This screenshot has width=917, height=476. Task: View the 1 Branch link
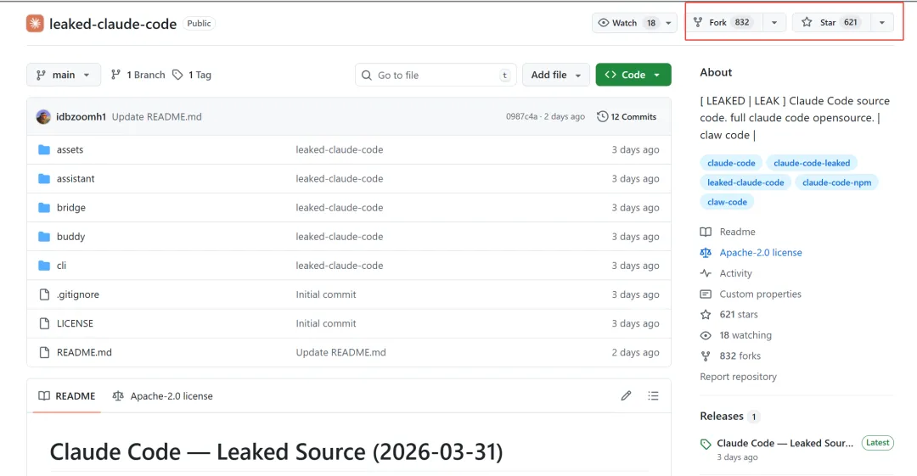(138, 76)
